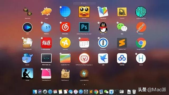
Task: Open the Sublime Text app
Action: click(122, 43)
